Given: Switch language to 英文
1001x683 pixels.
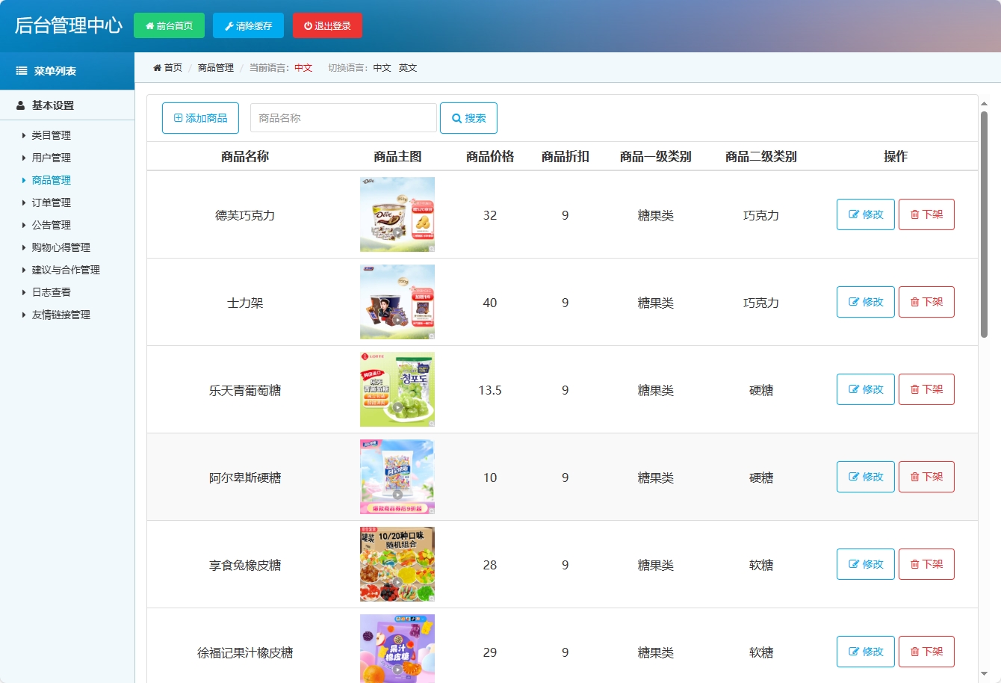Looking at the screenshot, I should tap(408, 67).
